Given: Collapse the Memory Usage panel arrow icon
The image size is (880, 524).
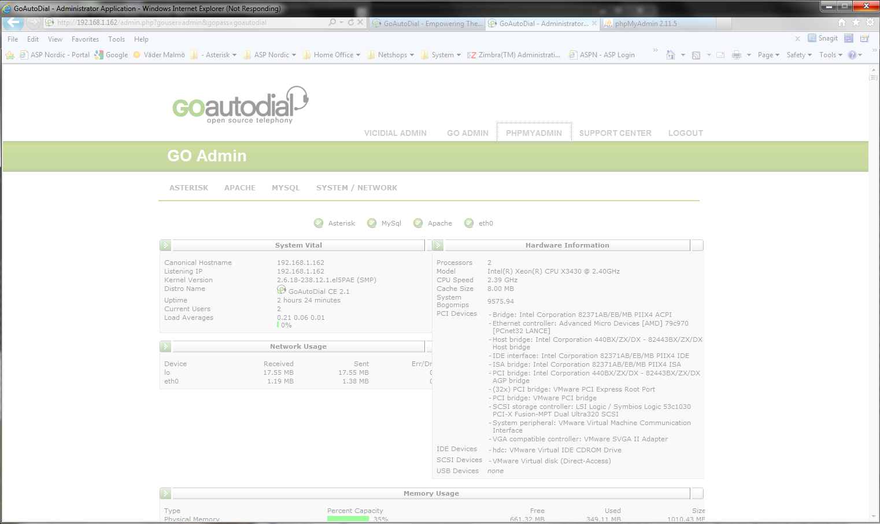Looking at the screenshot, I should [165, 493].
